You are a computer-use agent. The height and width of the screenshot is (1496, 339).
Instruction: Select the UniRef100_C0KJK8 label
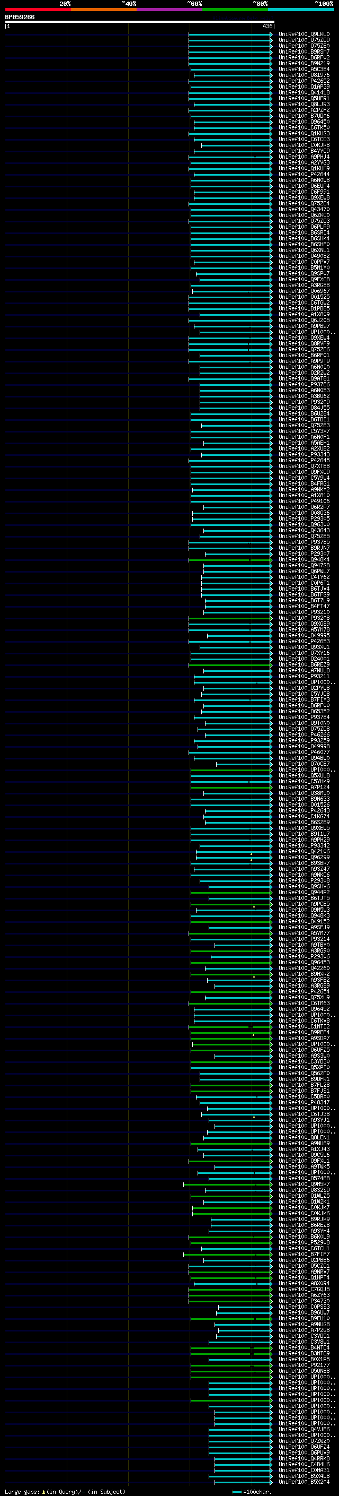coord(304,145)
